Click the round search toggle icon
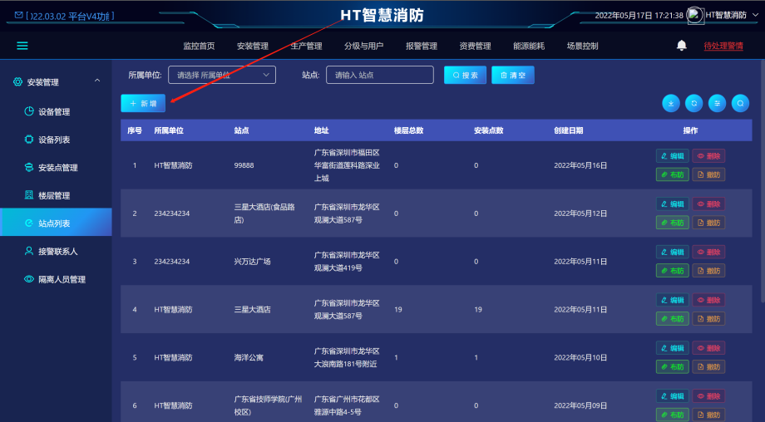Viewport: 765px width, 422px height. tap(740, 103)
